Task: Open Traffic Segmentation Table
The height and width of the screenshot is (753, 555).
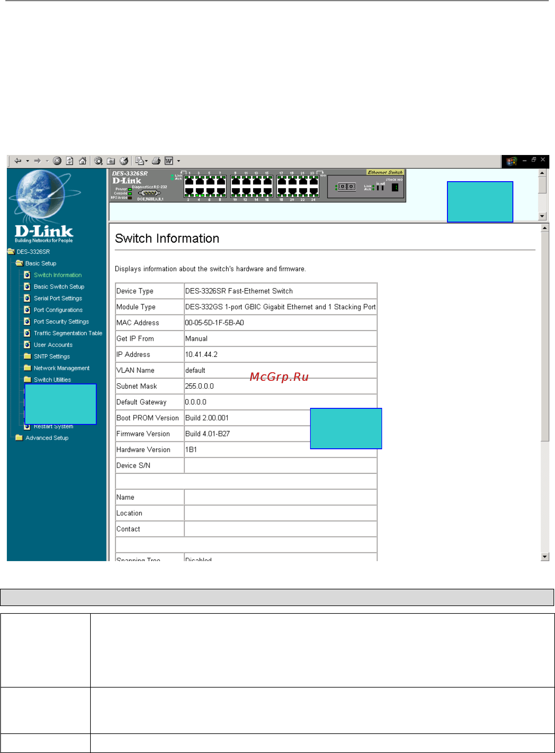Action: 68,333
